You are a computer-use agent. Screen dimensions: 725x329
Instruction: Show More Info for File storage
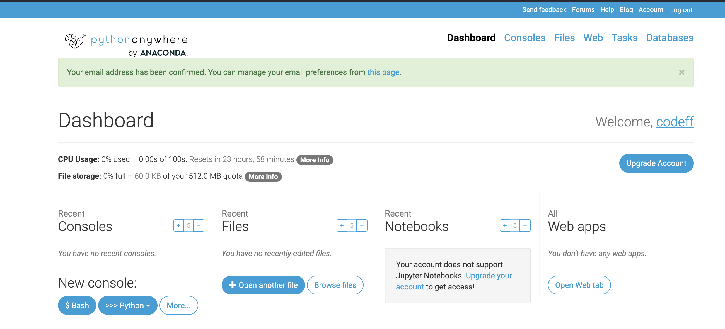(x=263, y=177)
